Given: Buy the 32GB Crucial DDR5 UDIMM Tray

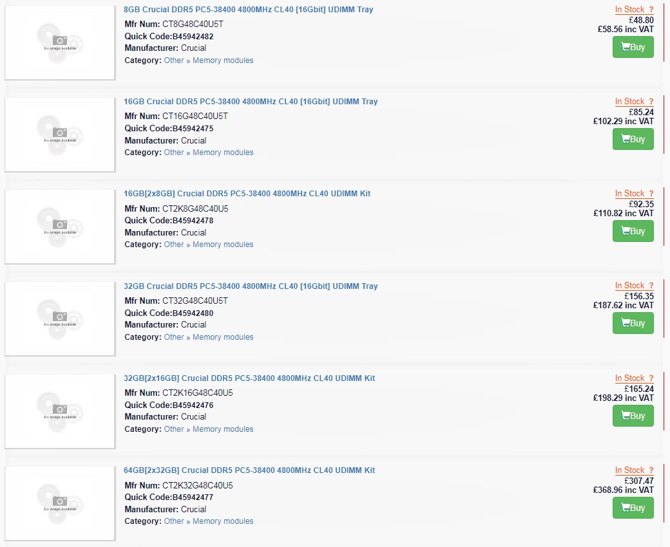Looking at the screenshot, I should pyautogui.click(x=633, y=323).
